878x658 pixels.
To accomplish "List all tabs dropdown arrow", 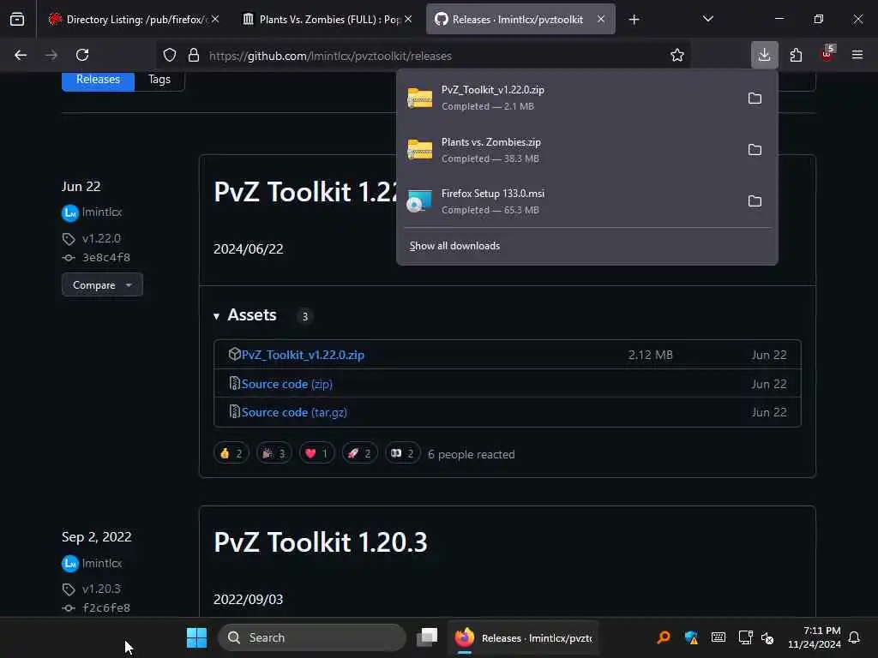I will pos(707,19).
